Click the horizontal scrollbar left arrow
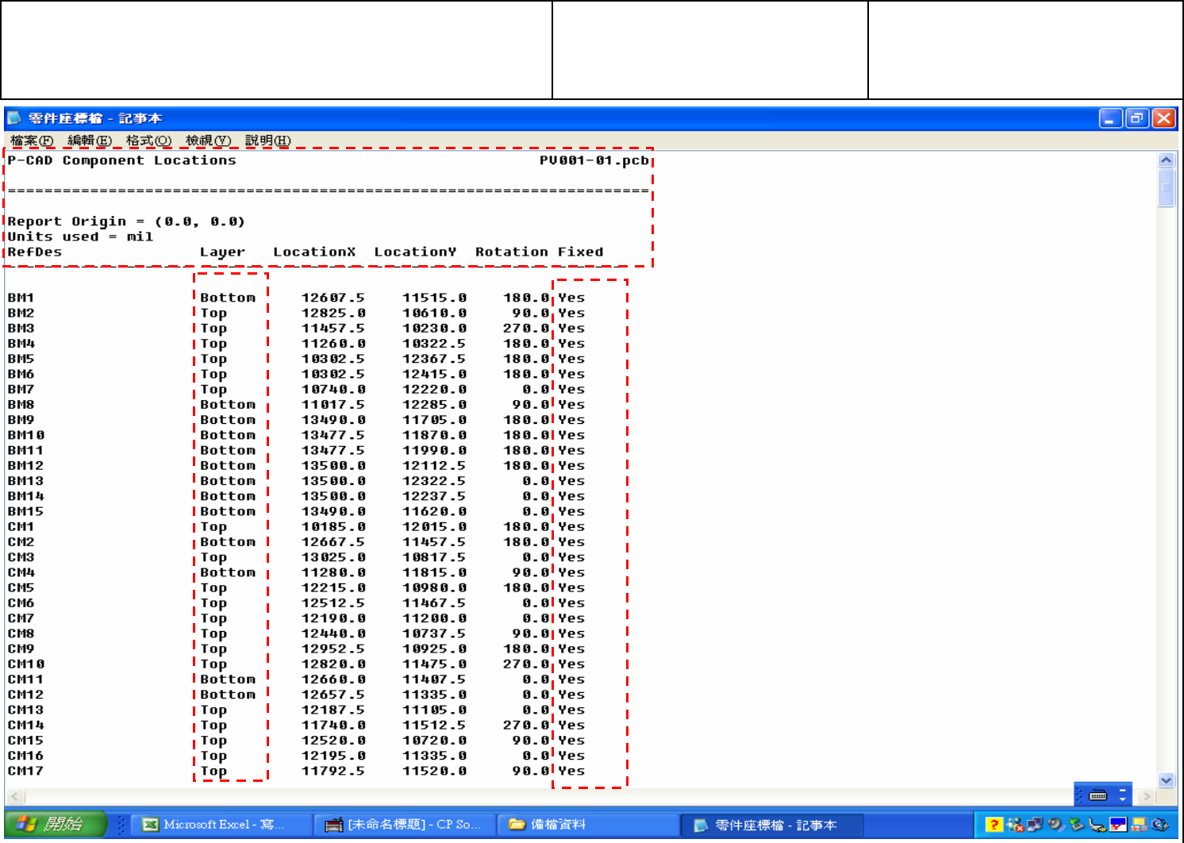The image size is (1184, 843). [15, 796]
